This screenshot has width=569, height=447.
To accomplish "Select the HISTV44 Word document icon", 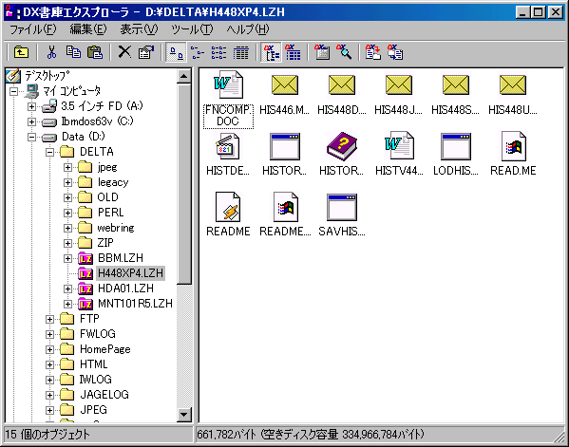I will coord(399,154).
